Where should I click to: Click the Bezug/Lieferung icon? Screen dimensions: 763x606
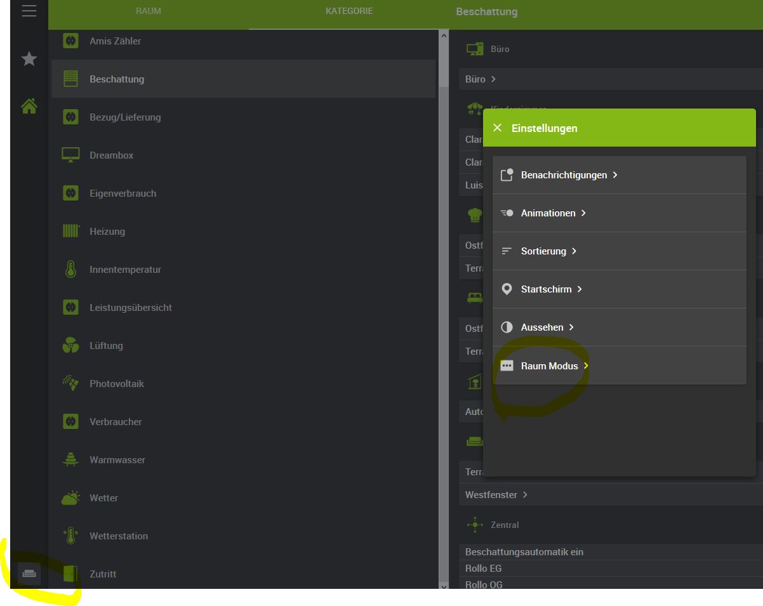click(x=70, y=117)
